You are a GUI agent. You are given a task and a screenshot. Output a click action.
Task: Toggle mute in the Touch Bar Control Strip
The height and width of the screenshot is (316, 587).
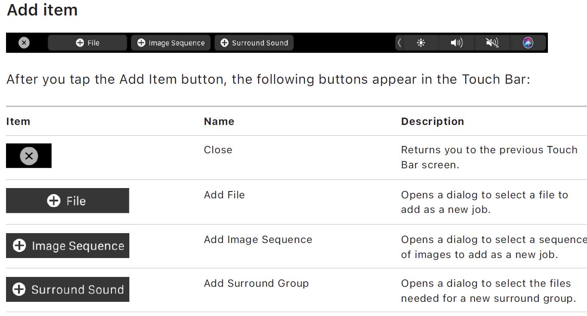492,43
